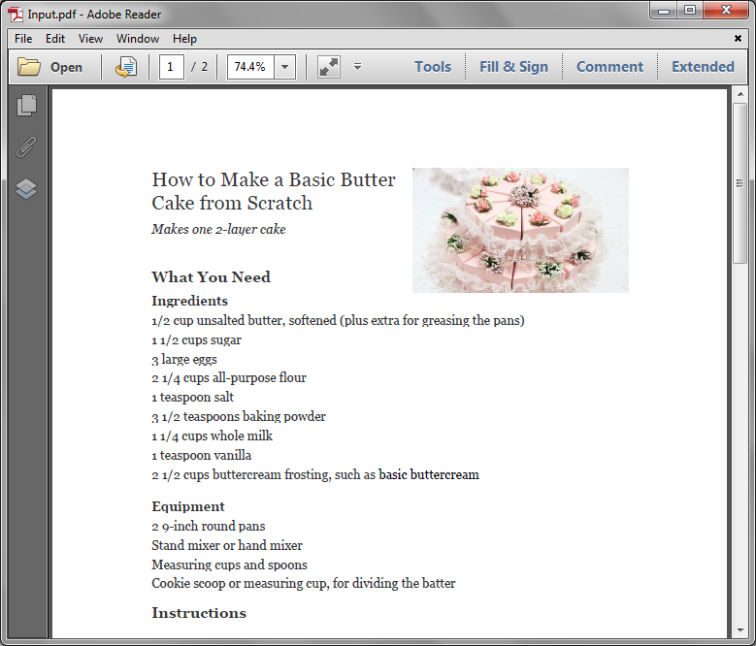Click the '3 large eggs' line
Viewport: 756px width, 646px height.
coord(184,359)
